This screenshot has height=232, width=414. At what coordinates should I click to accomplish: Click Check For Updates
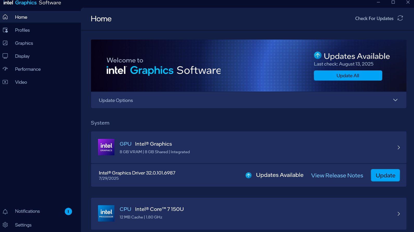[x=374, y=18]
